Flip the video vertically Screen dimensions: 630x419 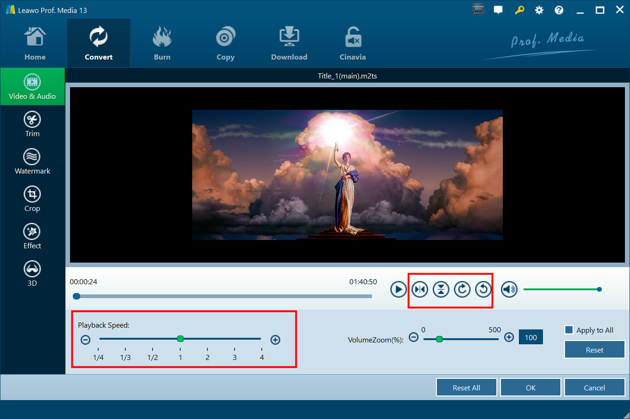pos(441,289)
